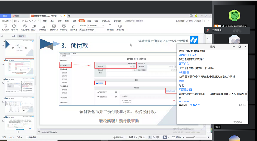This screenshot has height=141, width=257.
Task: Click the 分享 share icon
Action: click(195, 21)
